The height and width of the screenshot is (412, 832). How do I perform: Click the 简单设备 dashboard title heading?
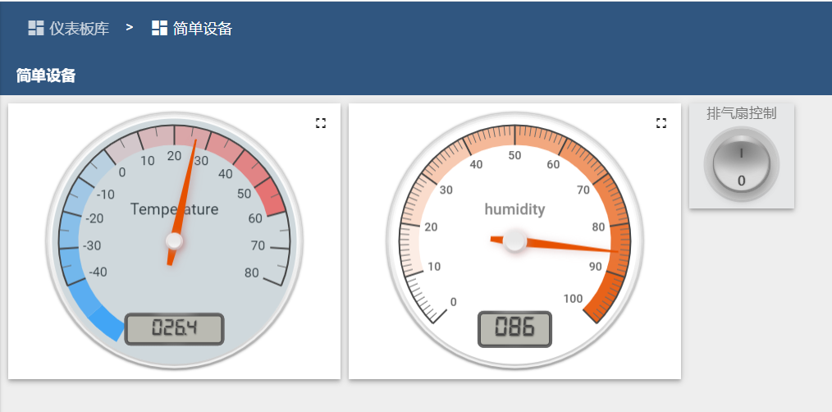[46, 76]
